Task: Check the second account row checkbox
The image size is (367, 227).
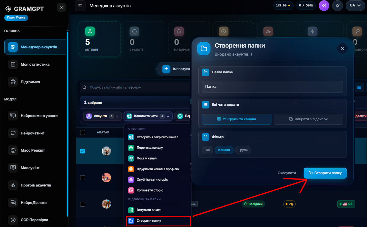Action: pyautogui.click(x=83, y=178)
